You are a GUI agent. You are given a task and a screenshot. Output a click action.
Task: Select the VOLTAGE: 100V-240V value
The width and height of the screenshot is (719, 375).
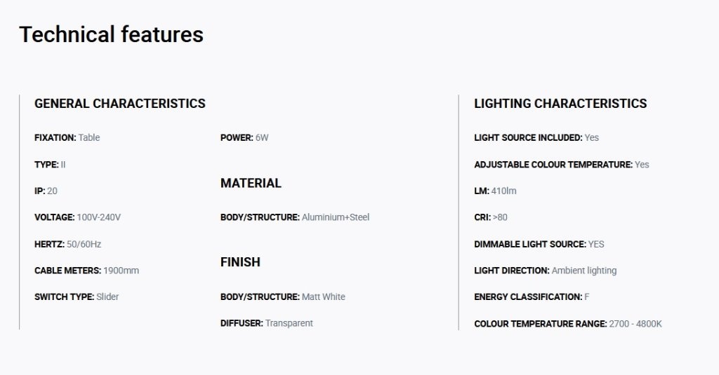pos(77,217)
